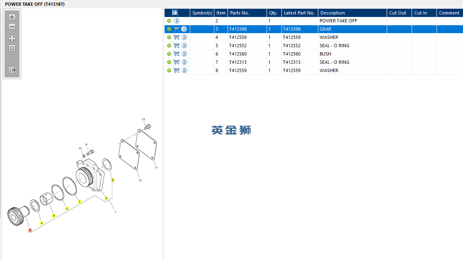
Task: Select the BUSH description cell
Action: [352, 54]
